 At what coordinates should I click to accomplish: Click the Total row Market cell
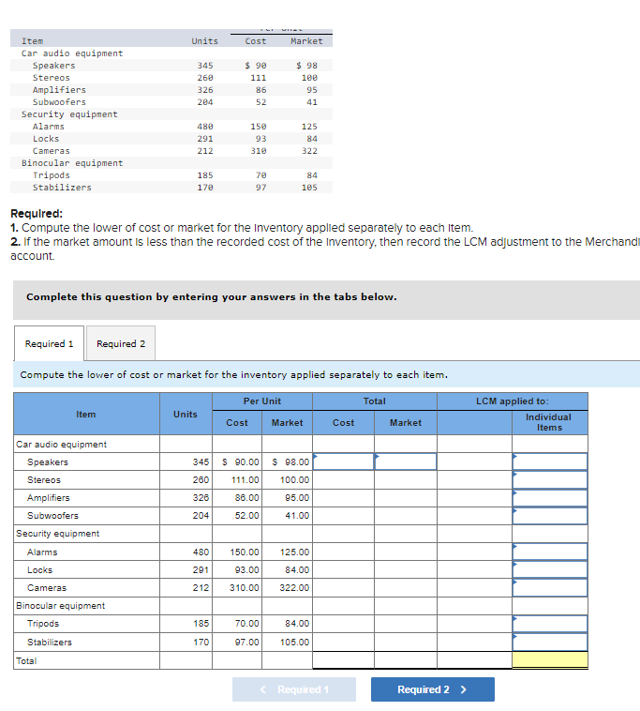tap(406, 659)
